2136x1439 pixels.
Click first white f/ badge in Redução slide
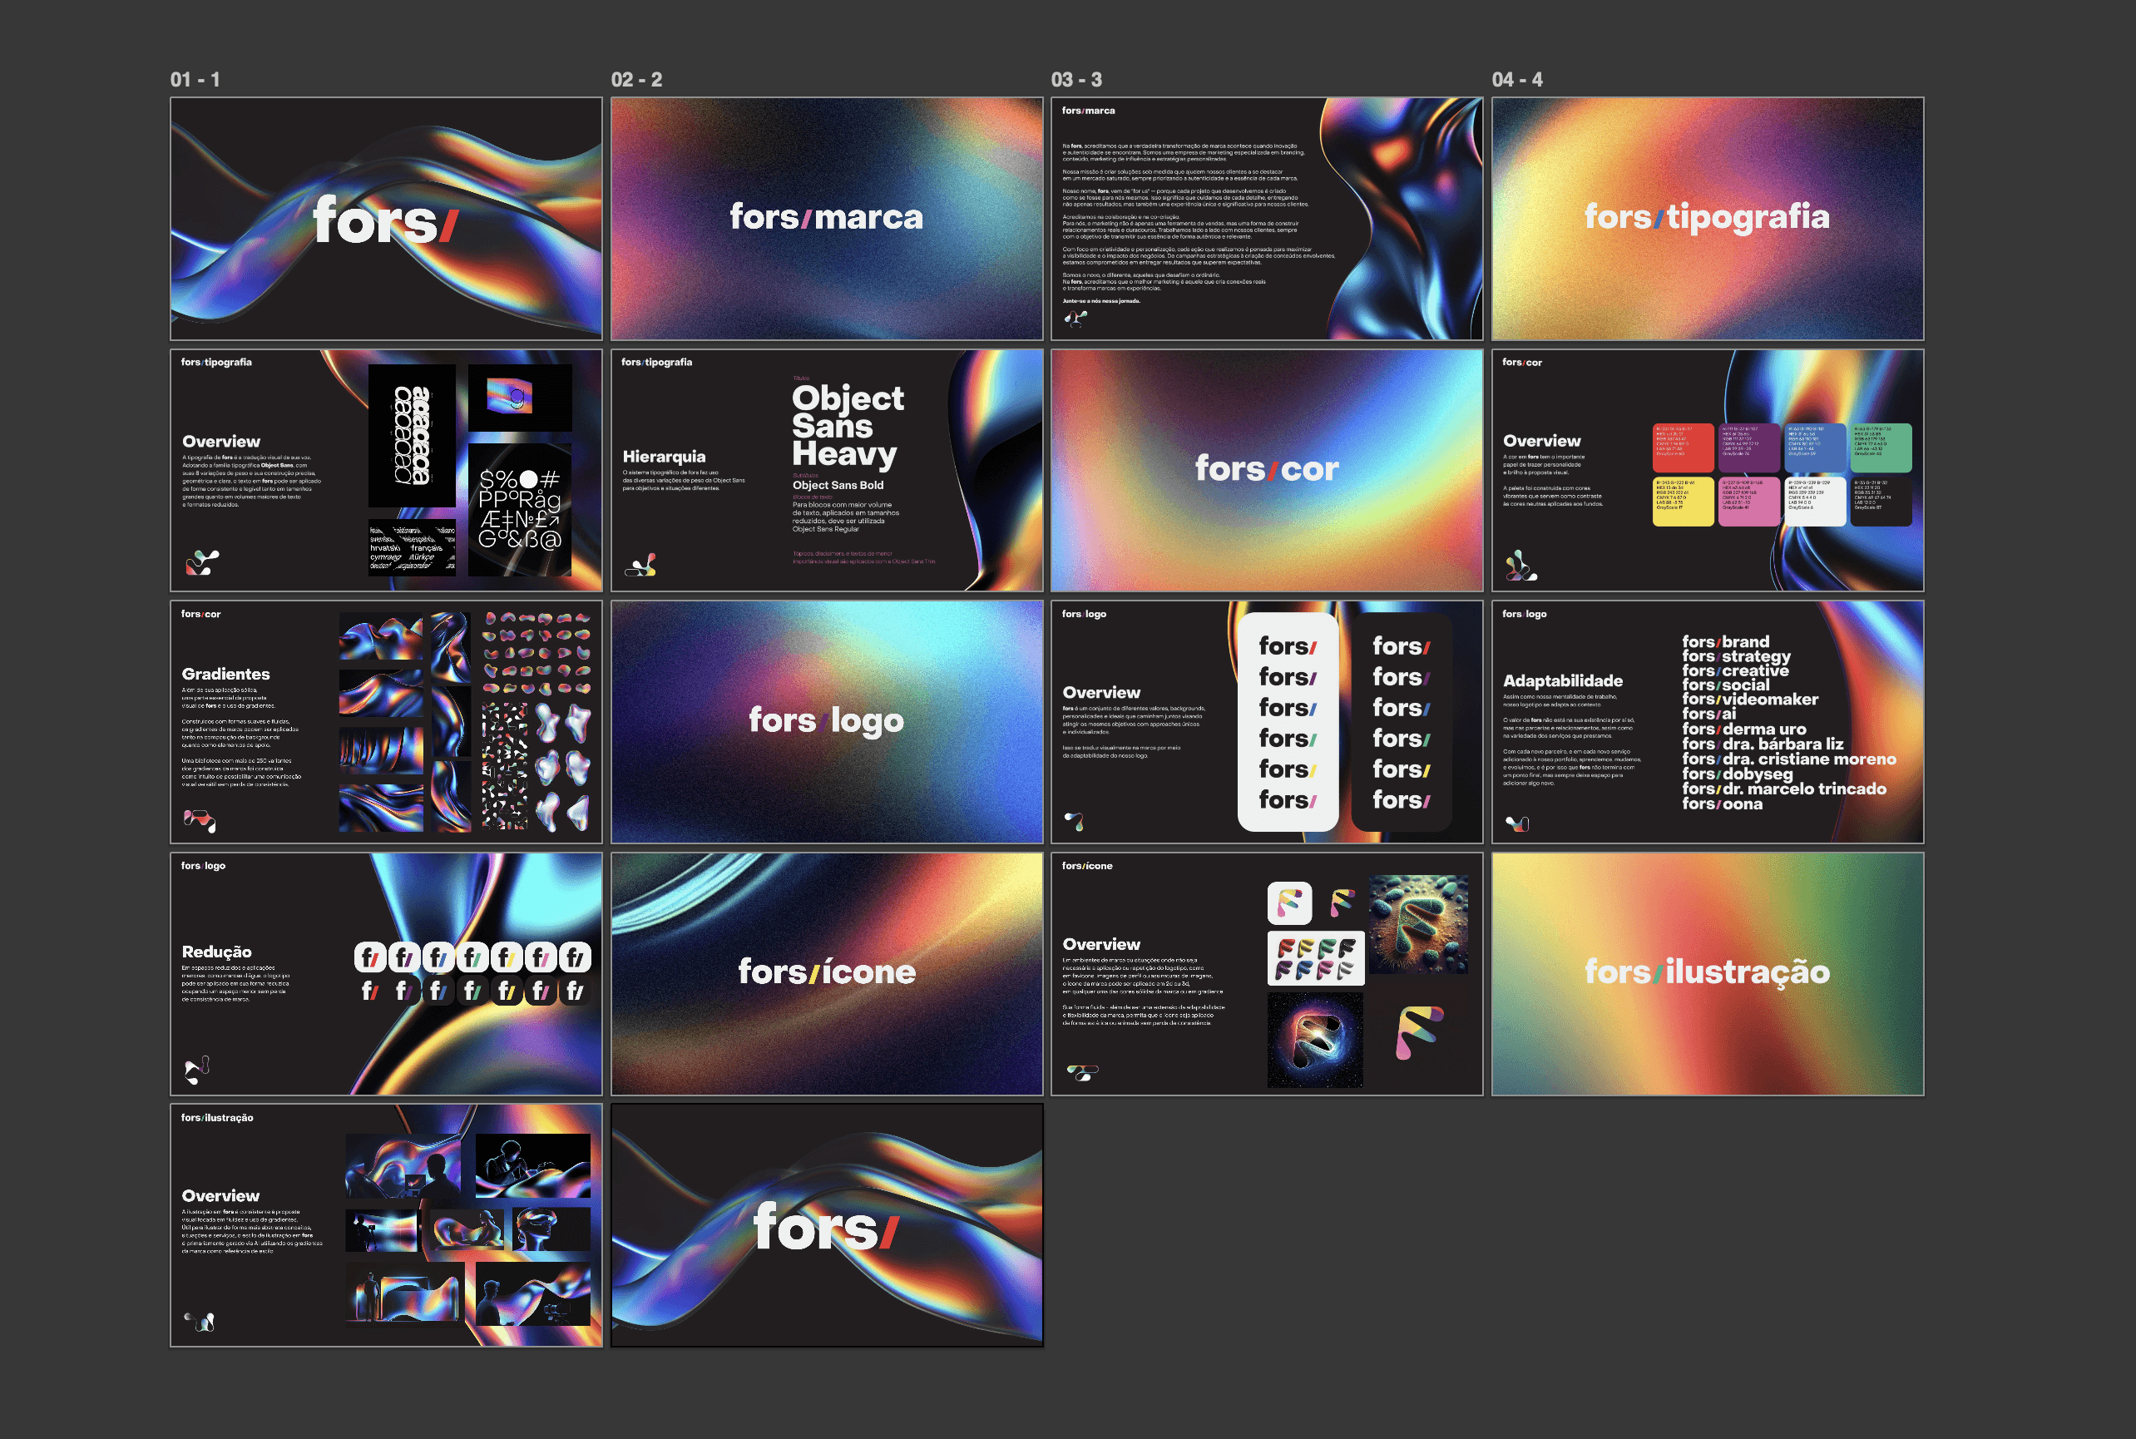click(370, 957)
